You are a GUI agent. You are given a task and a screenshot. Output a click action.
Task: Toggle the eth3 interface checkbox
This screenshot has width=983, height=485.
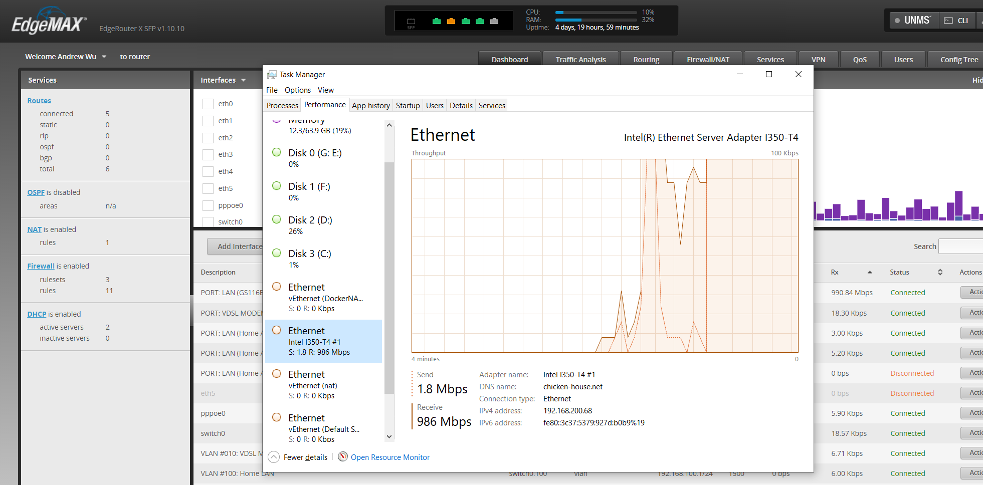208,154
